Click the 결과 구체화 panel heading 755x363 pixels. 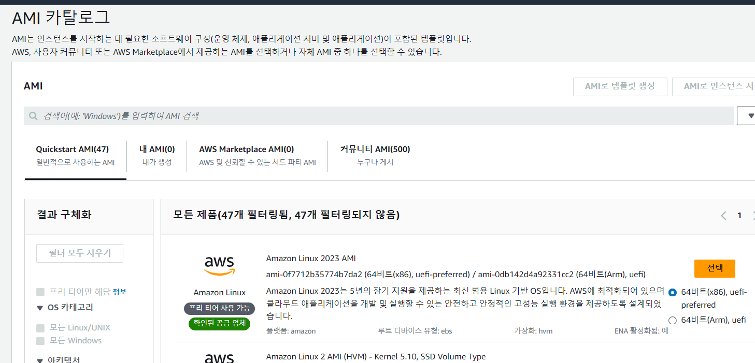tap(64, 215)
